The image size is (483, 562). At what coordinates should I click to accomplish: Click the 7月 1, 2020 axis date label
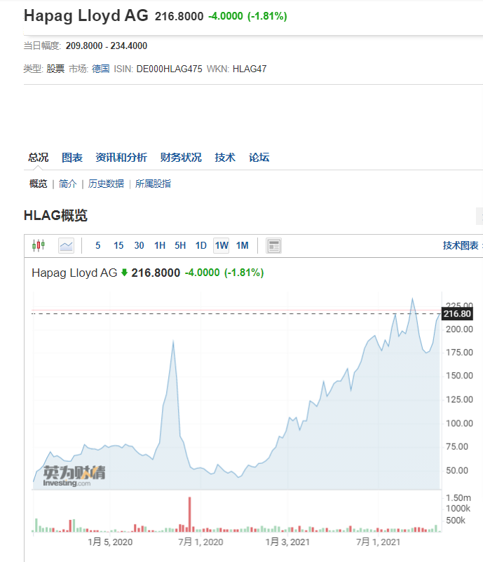coord(200,542)
